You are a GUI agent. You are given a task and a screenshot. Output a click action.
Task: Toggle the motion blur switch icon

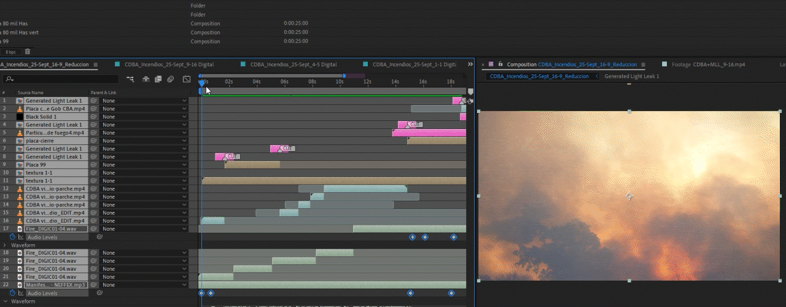(x=171, y=79)
